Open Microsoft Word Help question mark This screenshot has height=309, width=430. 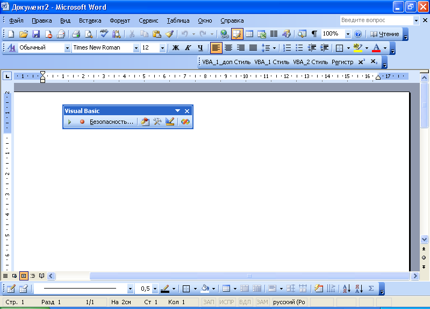[x=358, y=34]
